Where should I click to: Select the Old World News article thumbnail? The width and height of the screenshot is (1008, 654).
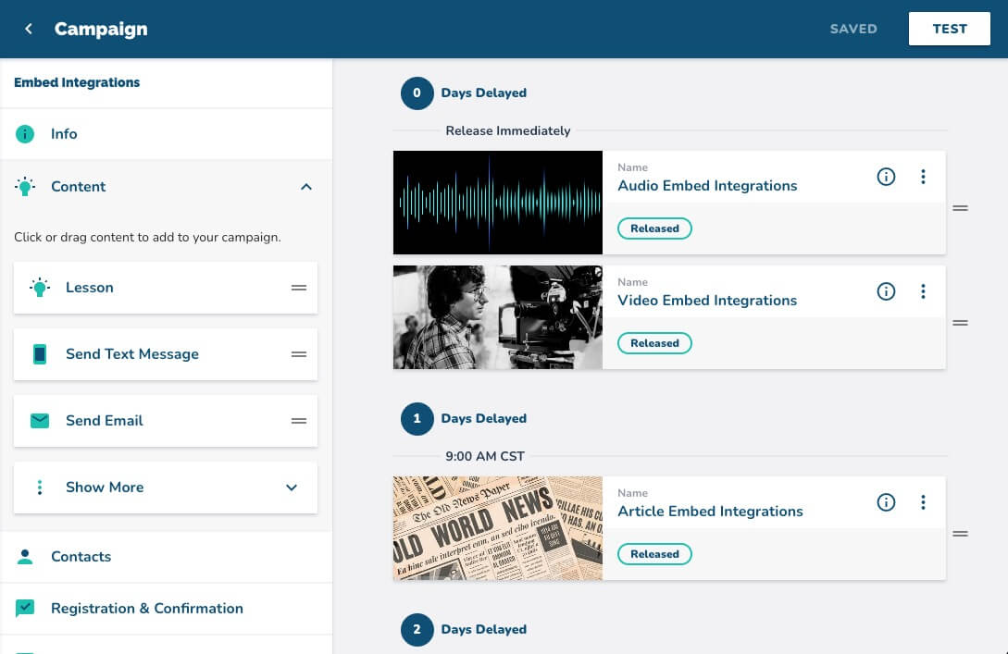click(498, 528)
